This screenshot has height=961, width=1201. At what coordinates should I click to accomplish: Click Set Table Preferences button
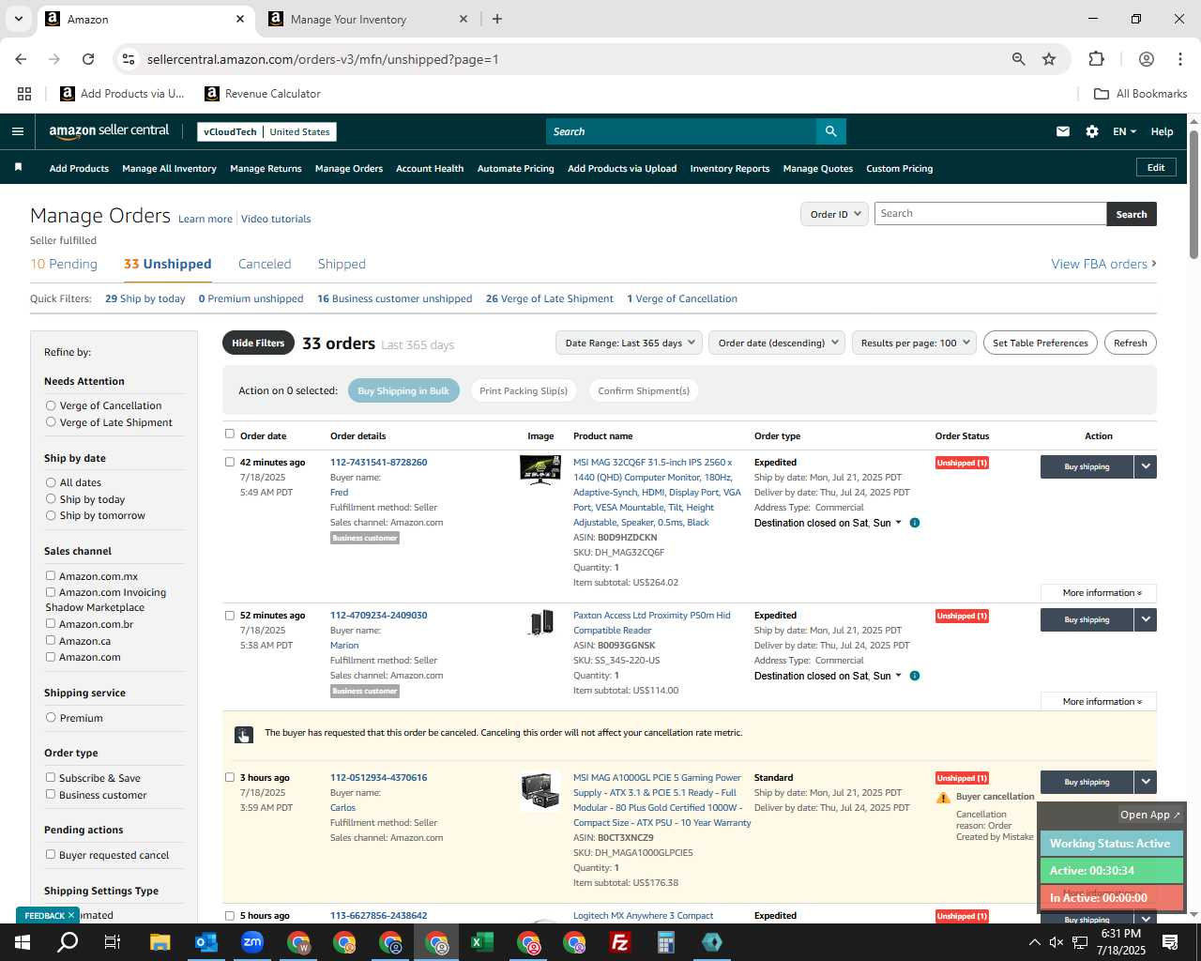[x=1040, y=343]
